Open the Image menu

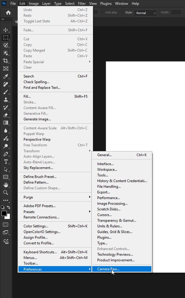click(x=34, y=3)
